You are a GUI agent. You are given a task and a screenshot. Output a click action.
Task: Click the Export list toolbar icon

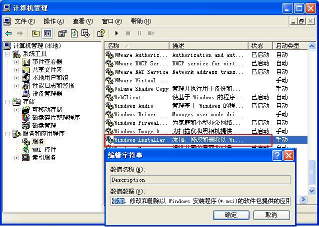(85, 33)
